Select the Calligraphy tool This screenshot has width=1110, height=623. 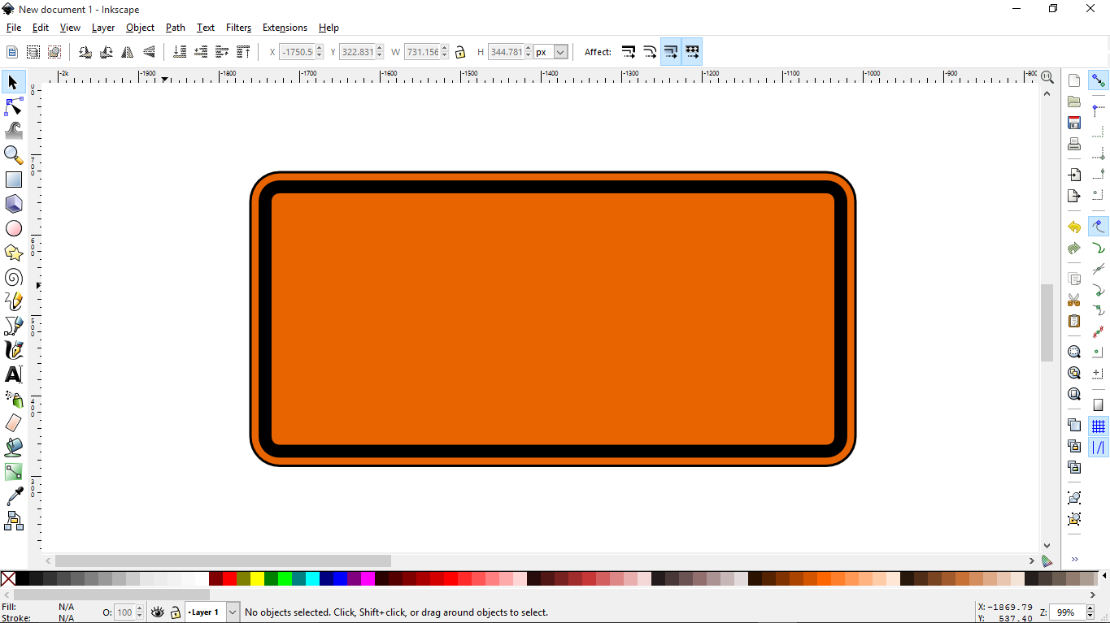click(13, 350)
